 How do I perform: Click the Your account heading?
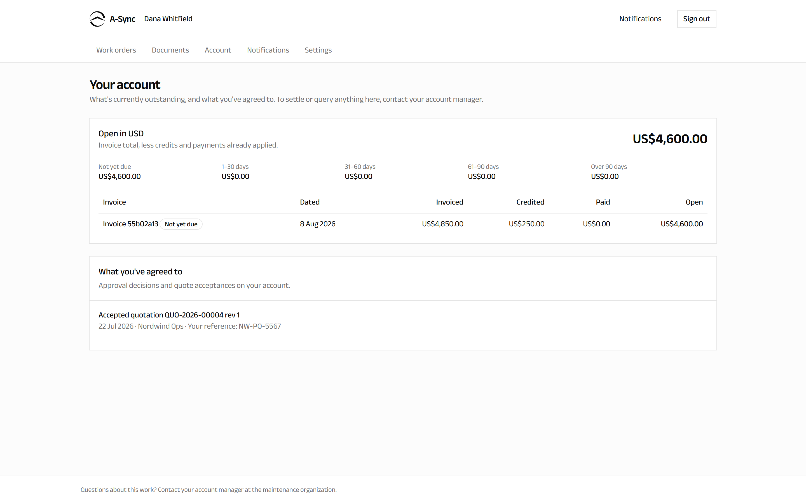[x=125, y=85]
